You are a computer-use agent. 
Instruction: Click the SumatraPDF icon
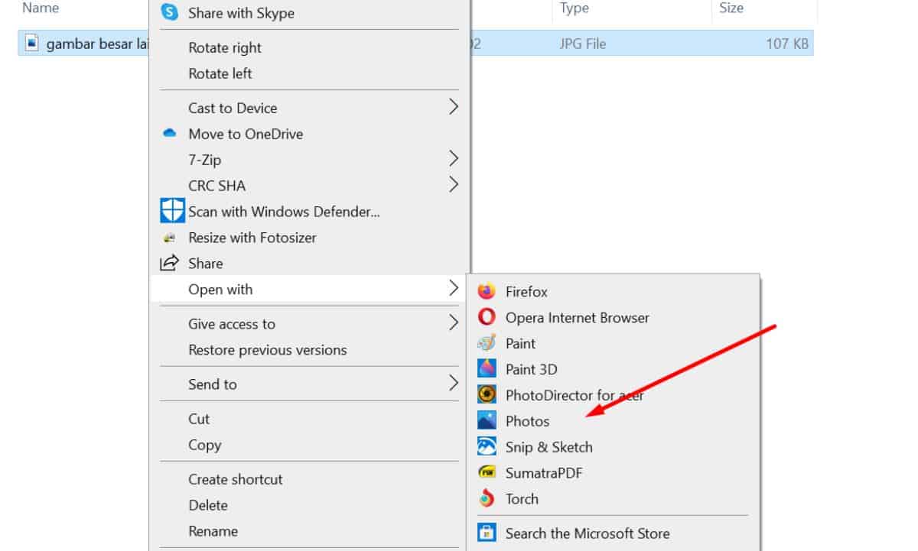tap(487, 473)
